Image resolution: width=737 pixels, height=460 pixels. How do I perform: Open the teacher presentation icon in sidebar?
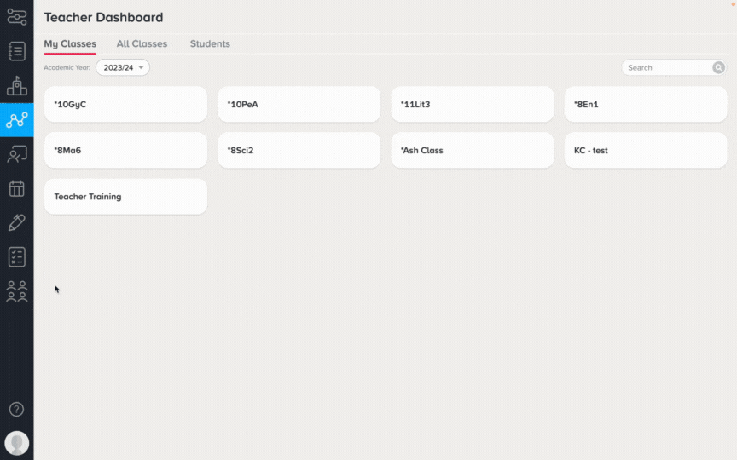[17, 154]
